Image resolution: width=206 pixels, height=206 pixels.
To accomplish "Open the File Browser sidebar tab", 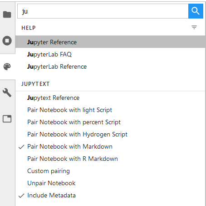I will (x=7, y=14).
